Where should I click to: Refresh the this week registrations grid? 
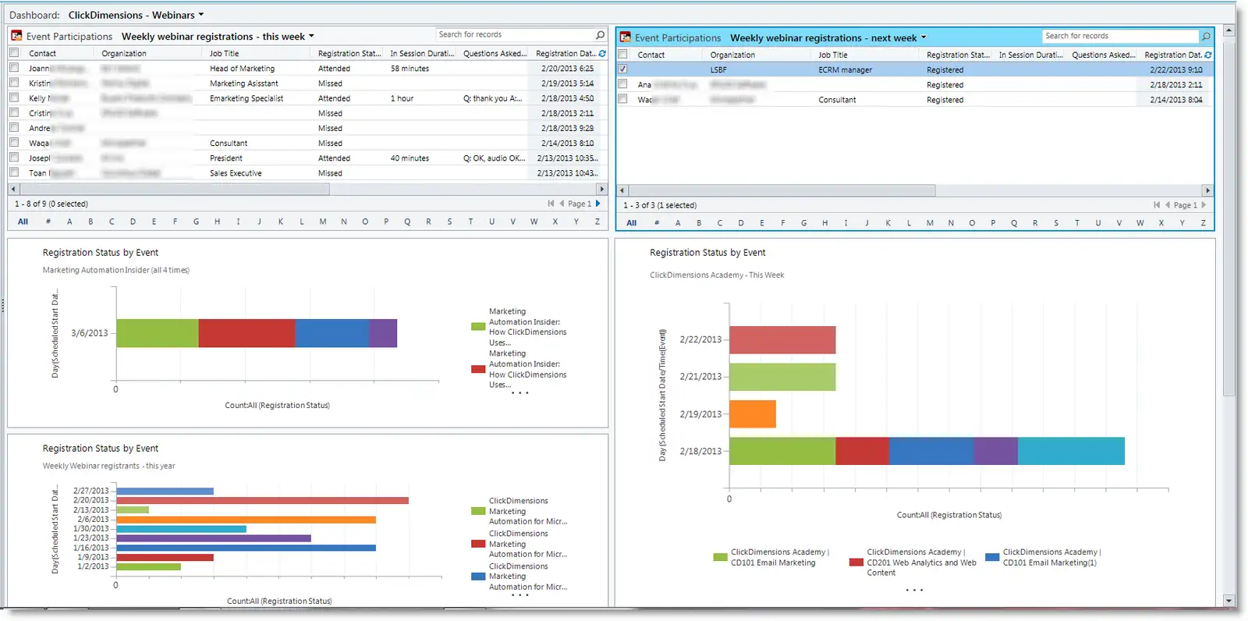point(602,54)
